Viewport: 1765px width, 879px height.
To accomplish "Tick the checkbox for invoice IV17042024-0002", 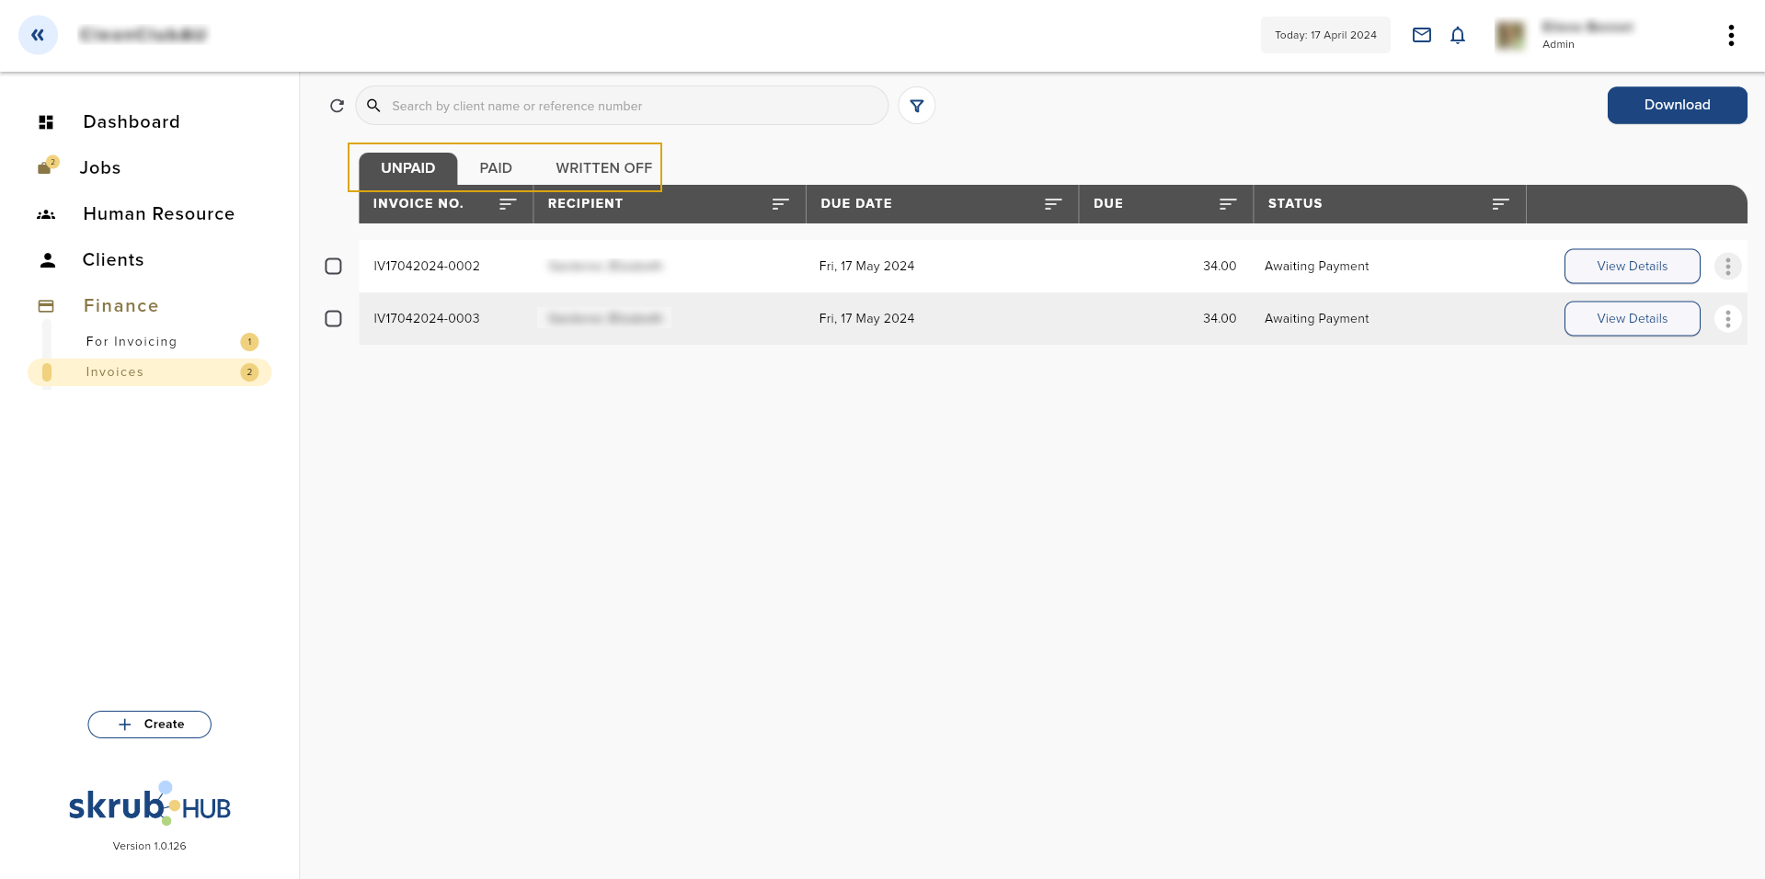I will [x=333, y=266].
